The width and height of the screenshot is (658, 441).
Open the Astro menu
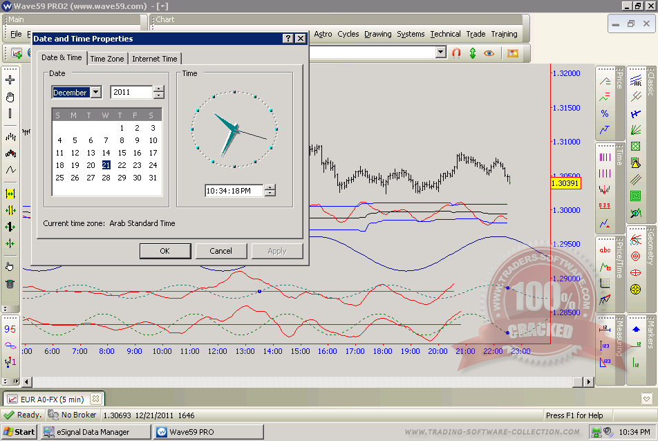(x=323, y=34)
